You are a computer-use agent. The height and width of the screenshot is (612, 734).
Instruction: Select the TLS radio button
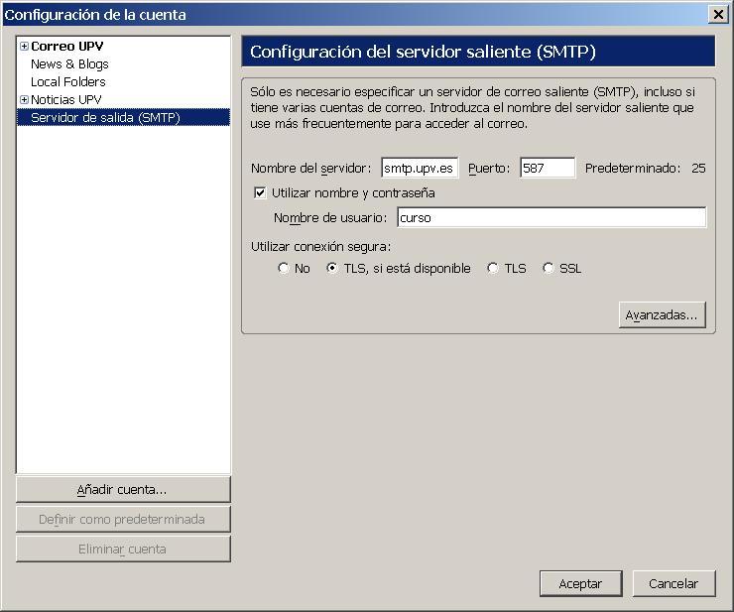pyautogui.click(x=492, y=268)
